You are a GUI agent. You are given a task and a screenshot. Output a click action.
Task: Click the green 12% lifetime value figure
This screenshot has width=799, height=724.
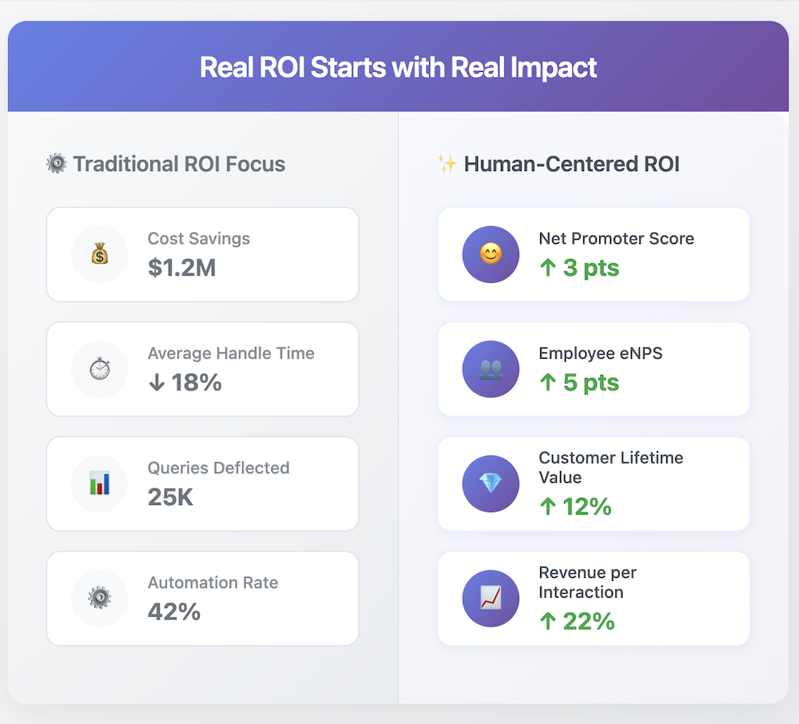click(575, 507)
